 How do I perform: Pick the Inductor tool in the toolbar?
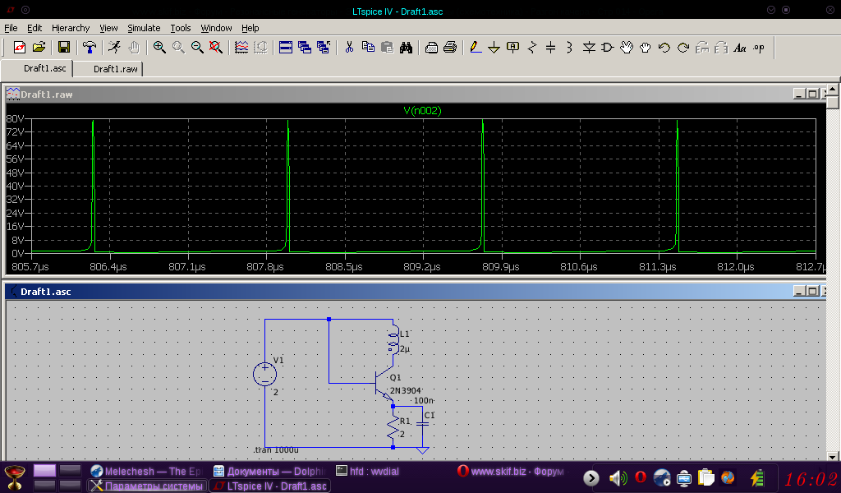click(570, 47)
